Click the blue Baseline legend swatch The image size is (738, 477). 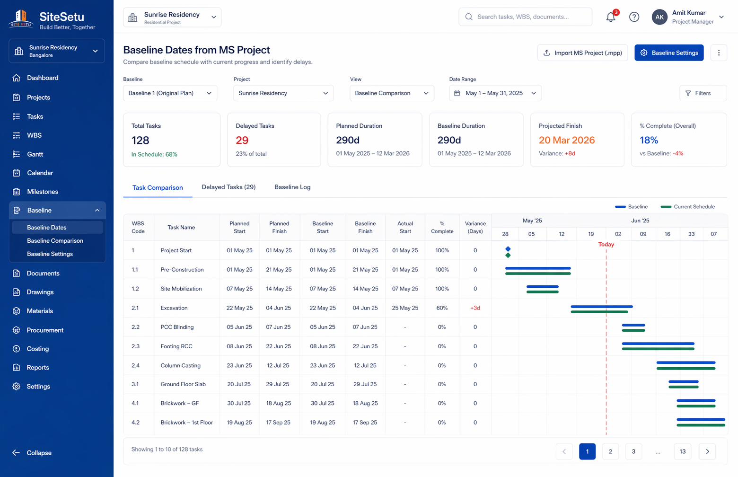click(x=620, y=207)
